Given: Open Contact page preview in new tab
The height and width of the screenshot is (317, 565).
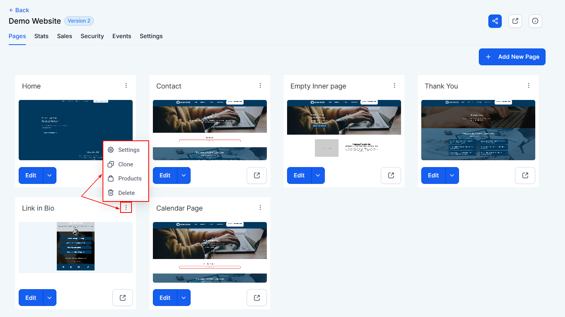Looking at the screenshot, I should 257,175.
